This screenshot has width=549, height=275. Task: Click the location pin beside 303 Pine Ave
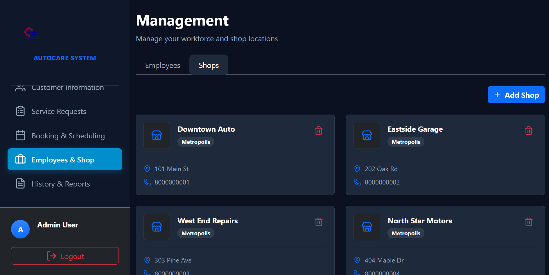point(147,260)
